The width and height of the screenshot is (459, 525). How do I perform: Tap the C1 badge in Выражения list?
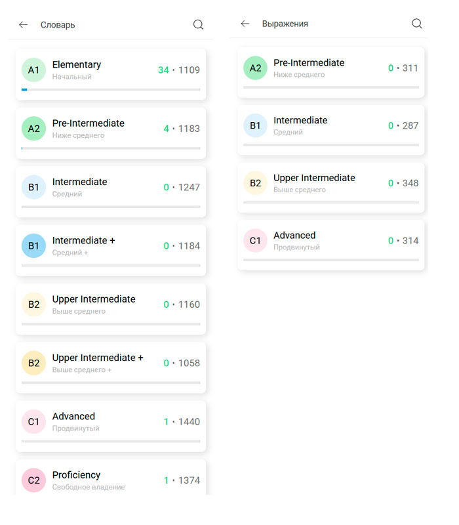(x=255, y=241)
